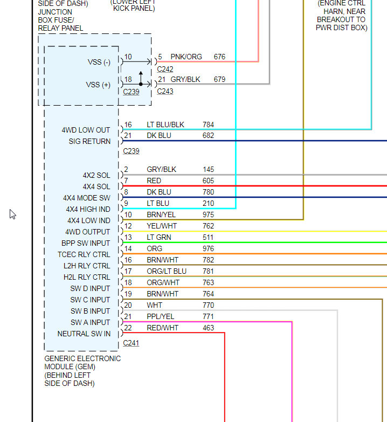Select the YEL/WHT wire label
Screen dimensions: 387x422
(x=162, y=226)
